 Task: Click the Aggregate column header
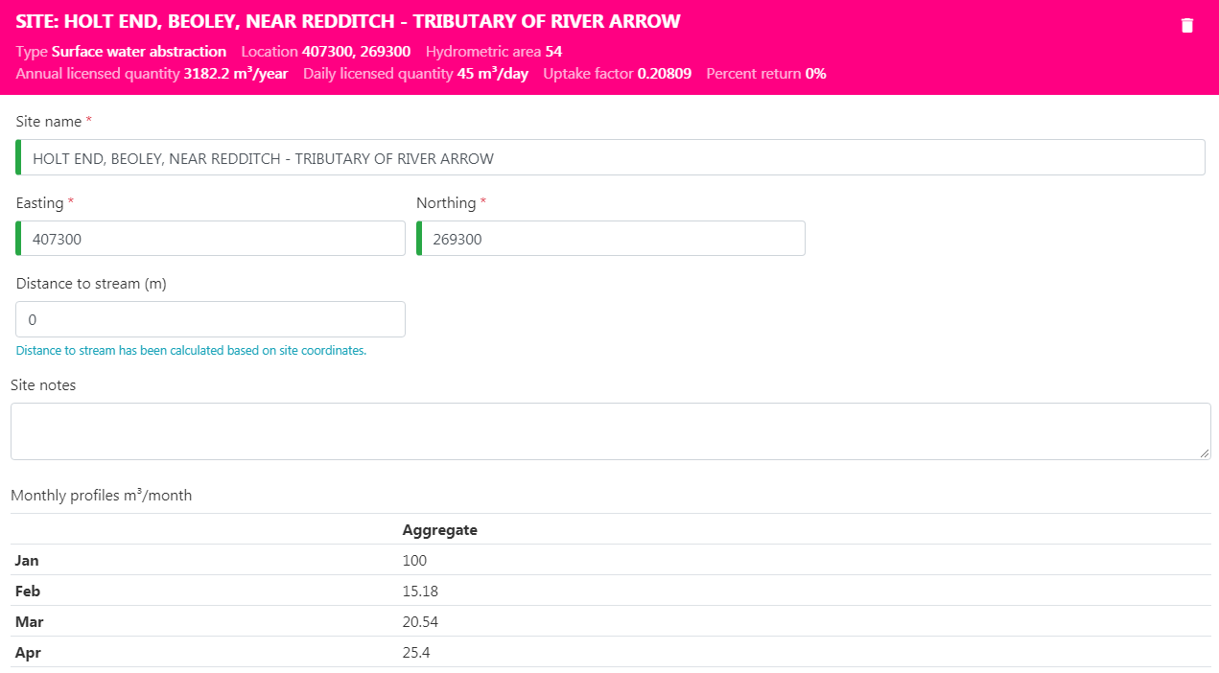point(439,530)
